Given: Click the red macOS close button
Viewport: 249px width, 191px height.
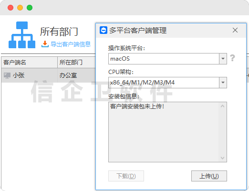Looking at the screenshot, I should (10, 8).
